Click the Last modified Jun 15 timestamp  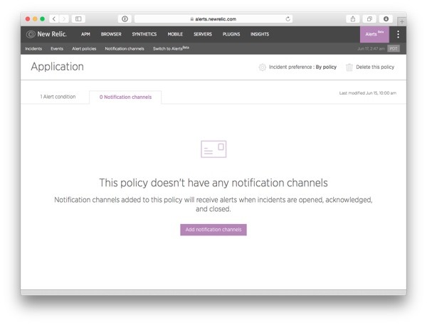(x=368, y=93)
